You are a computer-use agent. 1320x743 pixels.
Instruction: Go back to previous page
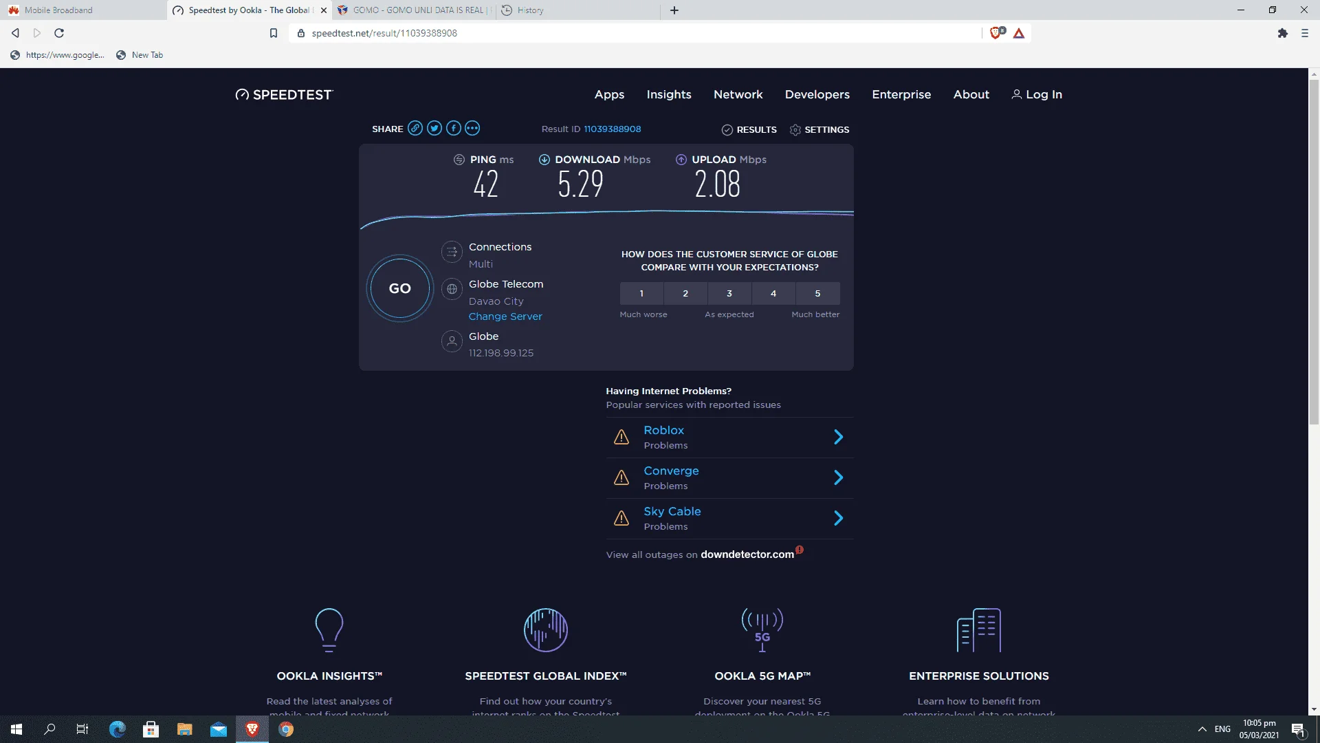15,33
